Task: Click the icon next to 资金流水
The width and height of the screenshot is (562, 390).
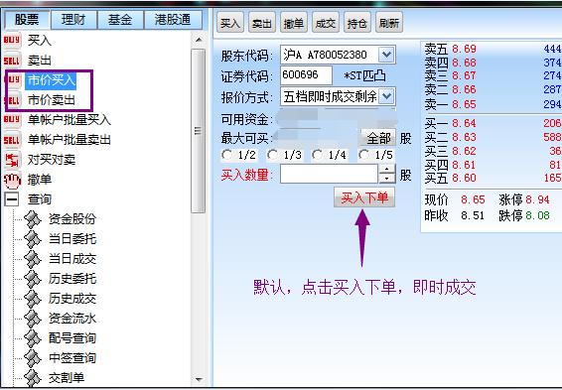Action: (x=33, y=318)
